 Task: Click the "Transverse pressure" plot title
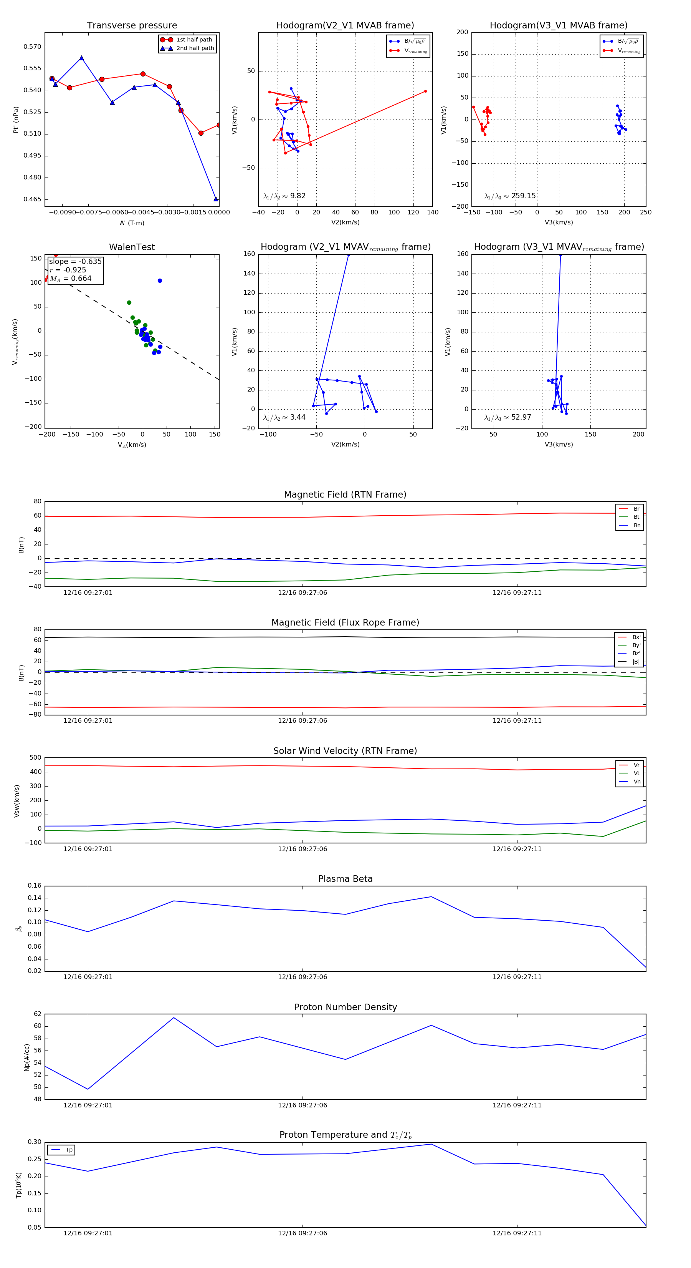(x=132, y=26)
